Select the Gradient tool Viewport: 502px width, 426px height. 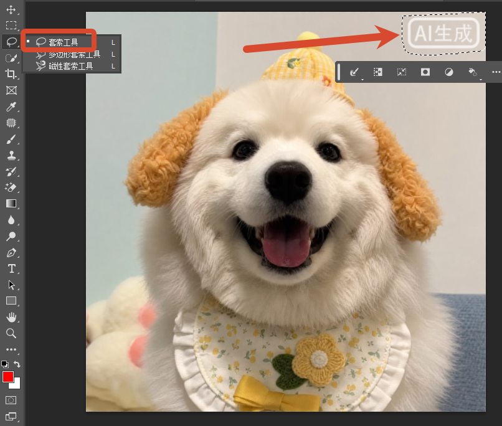11,204
